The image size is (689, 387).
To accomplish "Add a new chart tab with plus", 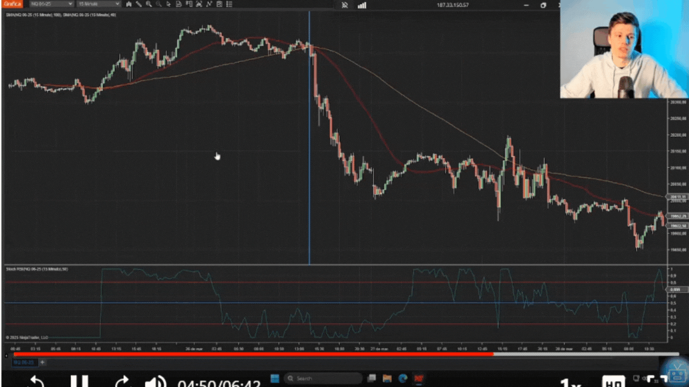I will pos(43,362).
